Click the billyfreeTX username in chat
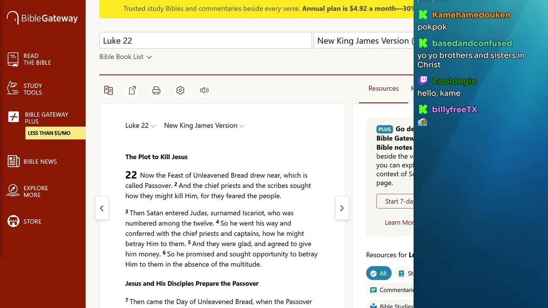Image resolution: width=548 pixels, height=308 pixels. click(x=455, y=110)
